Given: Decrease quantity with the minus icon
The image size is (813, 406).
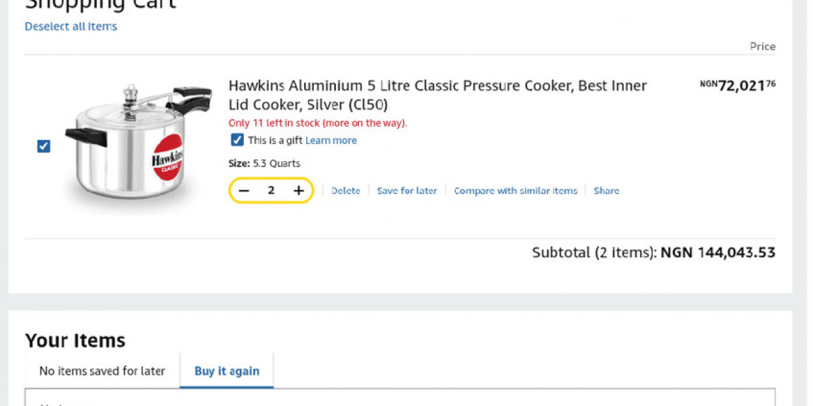Looking at the screenshot, I should (244, 191).
